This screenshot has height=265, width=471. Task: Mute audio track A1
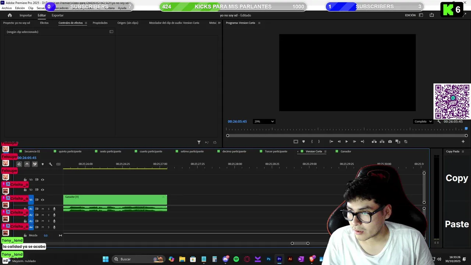[x=43, y=209]
